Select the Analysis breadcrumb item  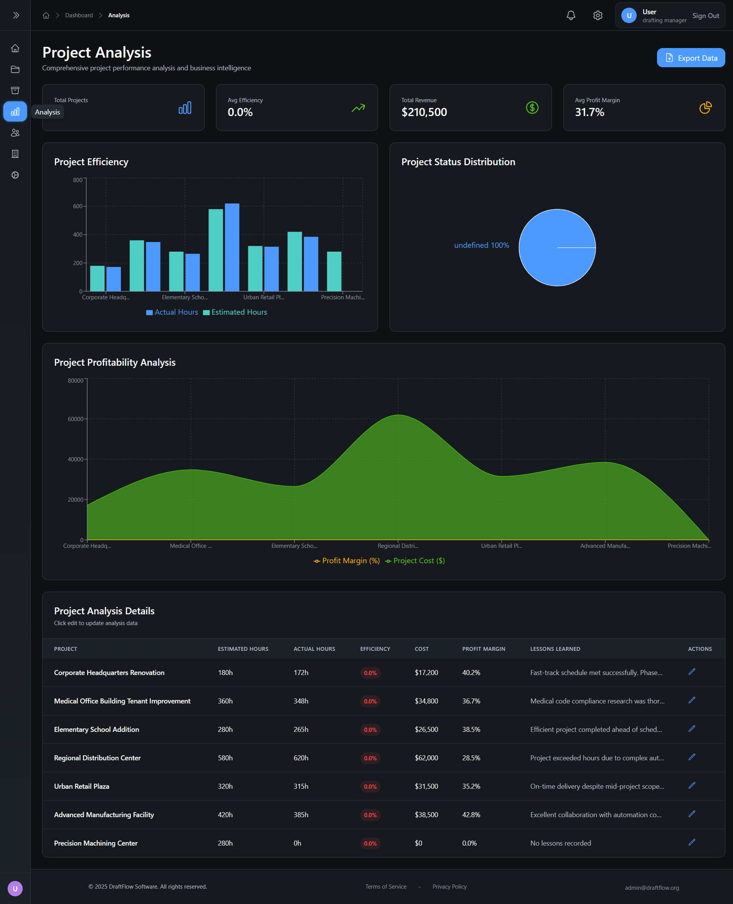119,15
